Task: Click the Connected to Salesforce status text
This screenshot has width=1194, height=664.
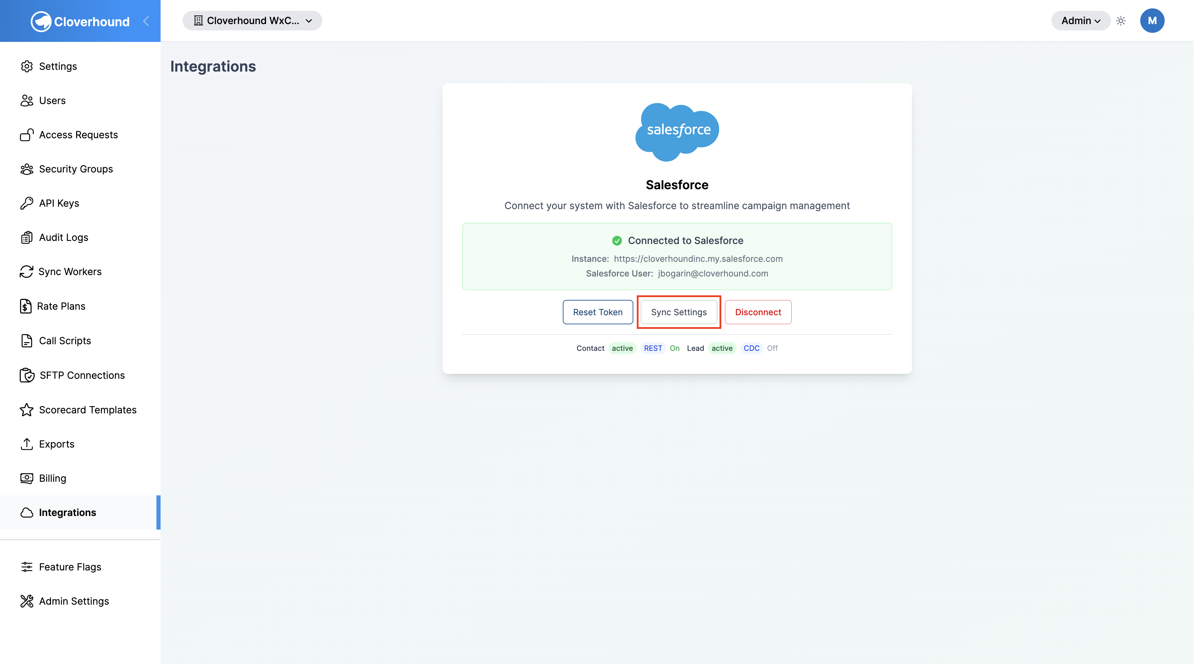Action: (x=686, y=241)
